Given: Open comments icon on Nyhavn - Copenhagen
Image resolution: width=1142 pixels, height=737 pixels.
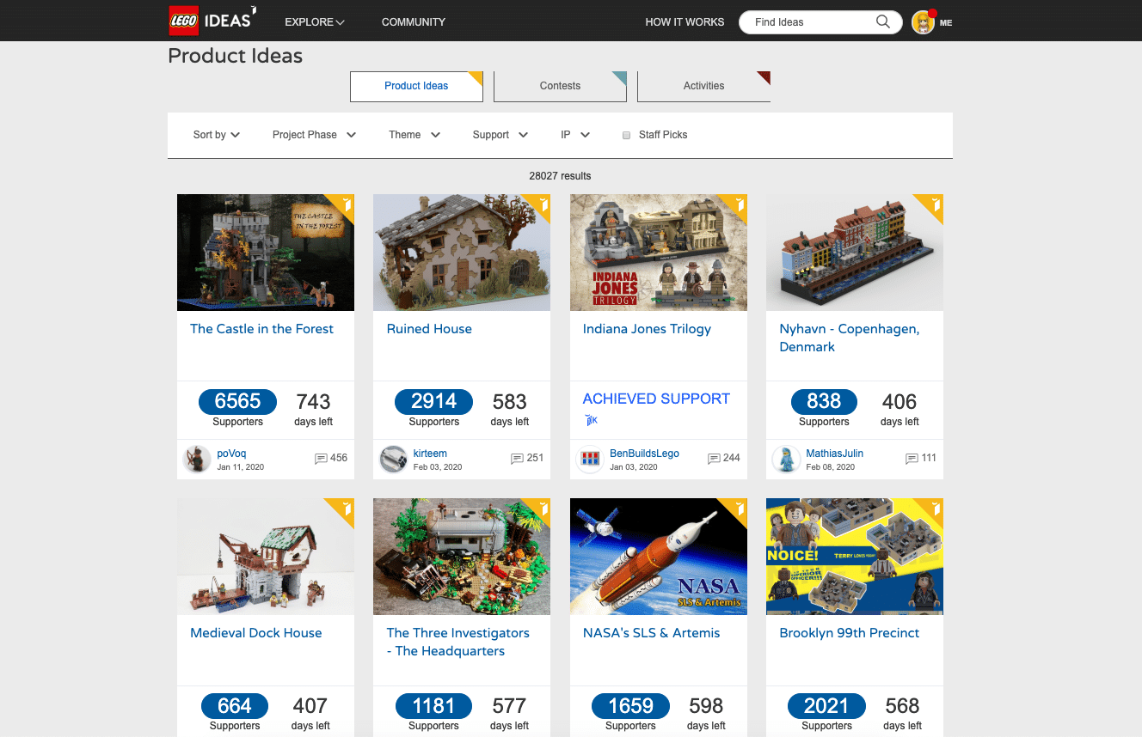Looking at the screenshot, I should (x=912, y=459).
